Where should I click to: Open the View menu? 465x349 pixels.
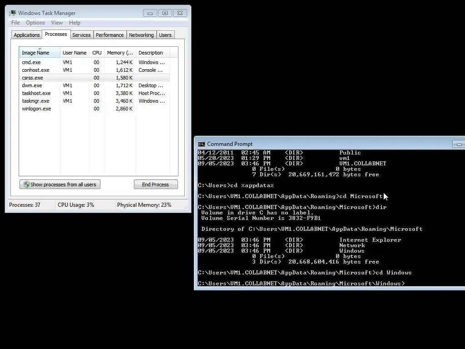pyautogui.click(x=57, y=23)
